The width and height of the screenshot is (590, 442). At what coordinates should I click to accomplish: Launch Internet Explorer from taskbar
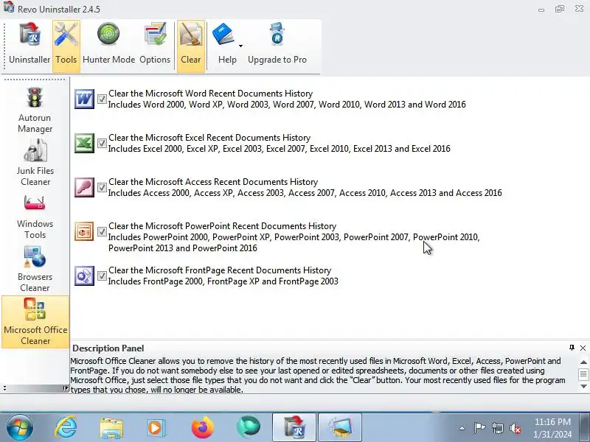click(x=66, y=427)
